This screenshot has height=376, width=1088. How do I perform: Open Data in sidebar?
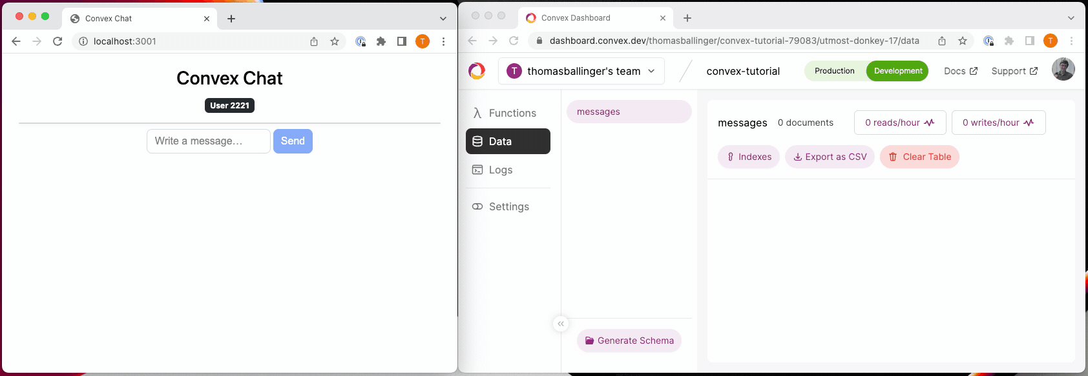coord(508,141)
